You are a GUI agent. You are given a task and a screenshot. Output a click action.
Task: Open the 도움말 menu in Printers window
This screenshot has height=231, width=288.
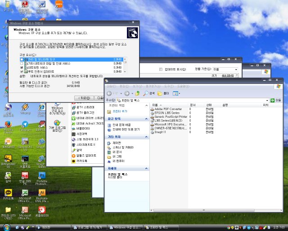[x=183, y=86]
